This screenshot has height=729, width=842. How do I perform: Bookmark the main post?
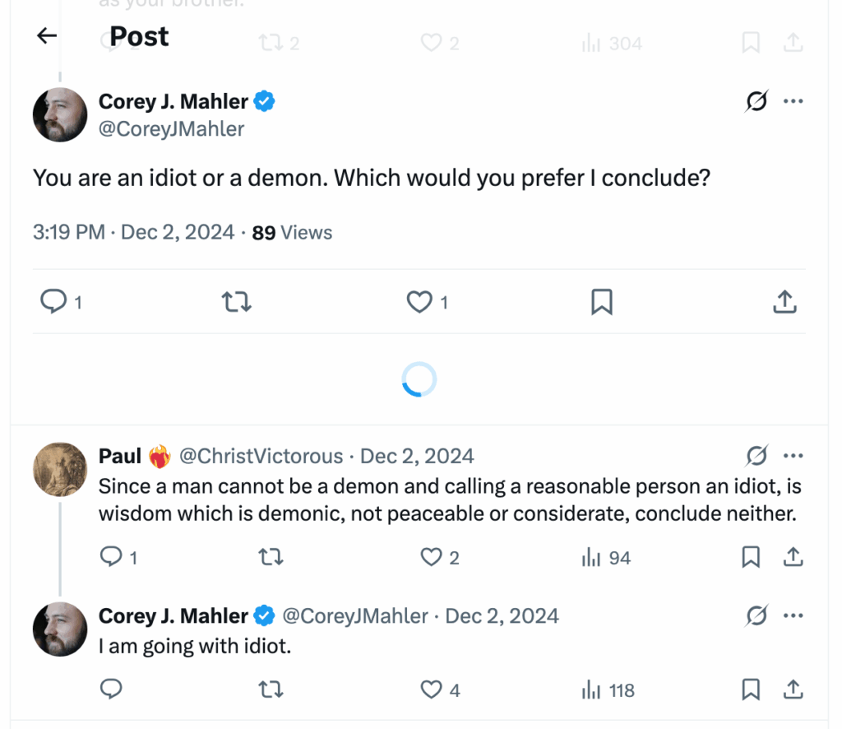click(x=601, y=302)
